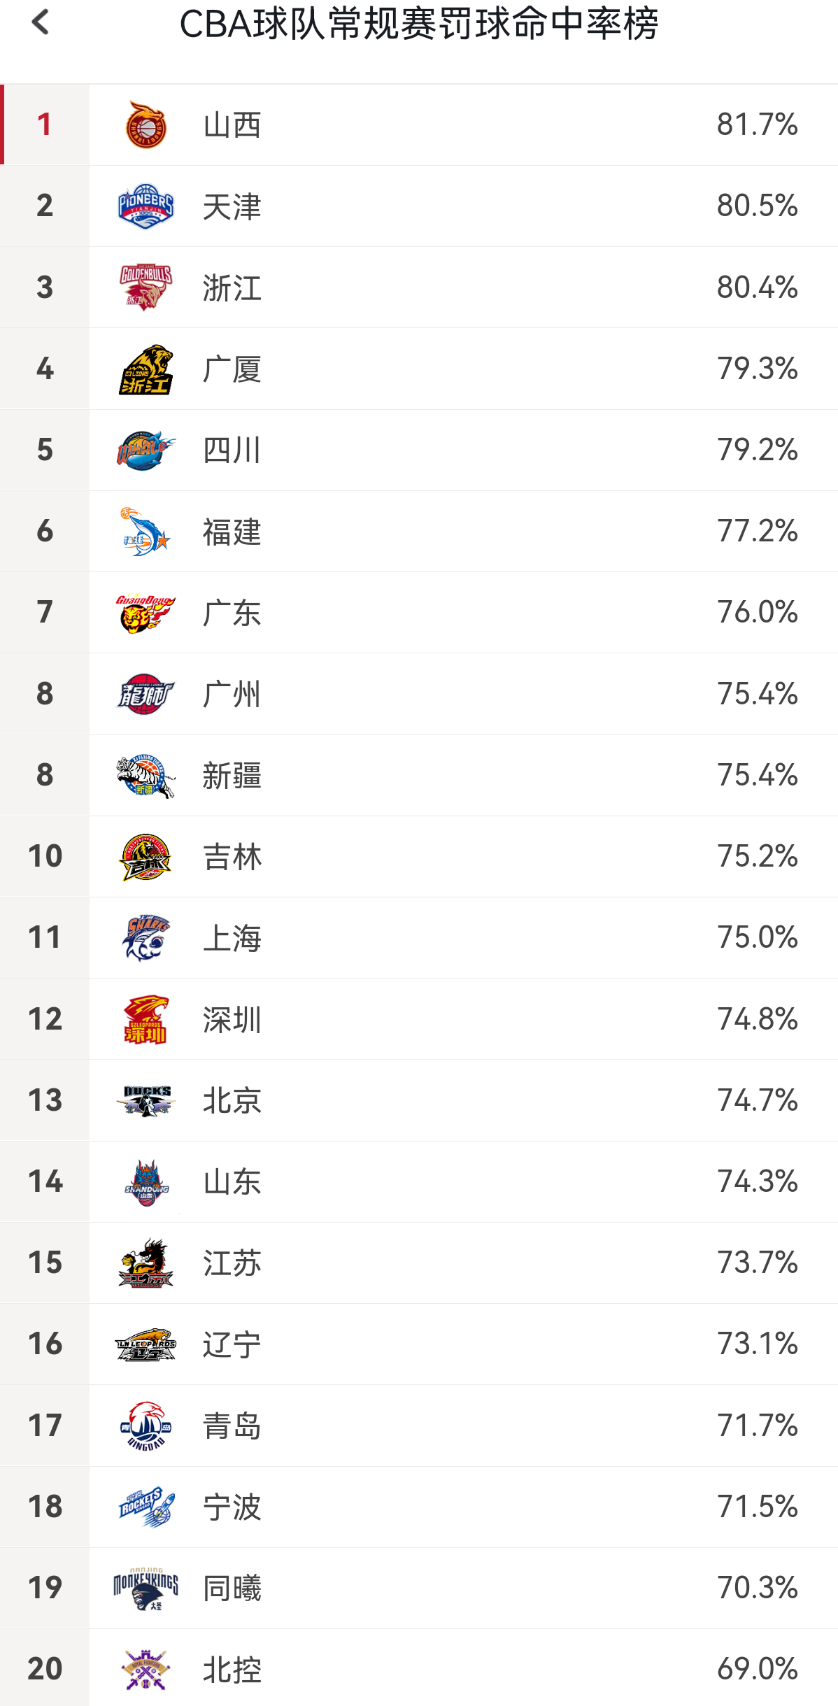Tap the Ningbo Rockets team logo
This screenshot has width=838, height=1706.
pos(145,1507)
